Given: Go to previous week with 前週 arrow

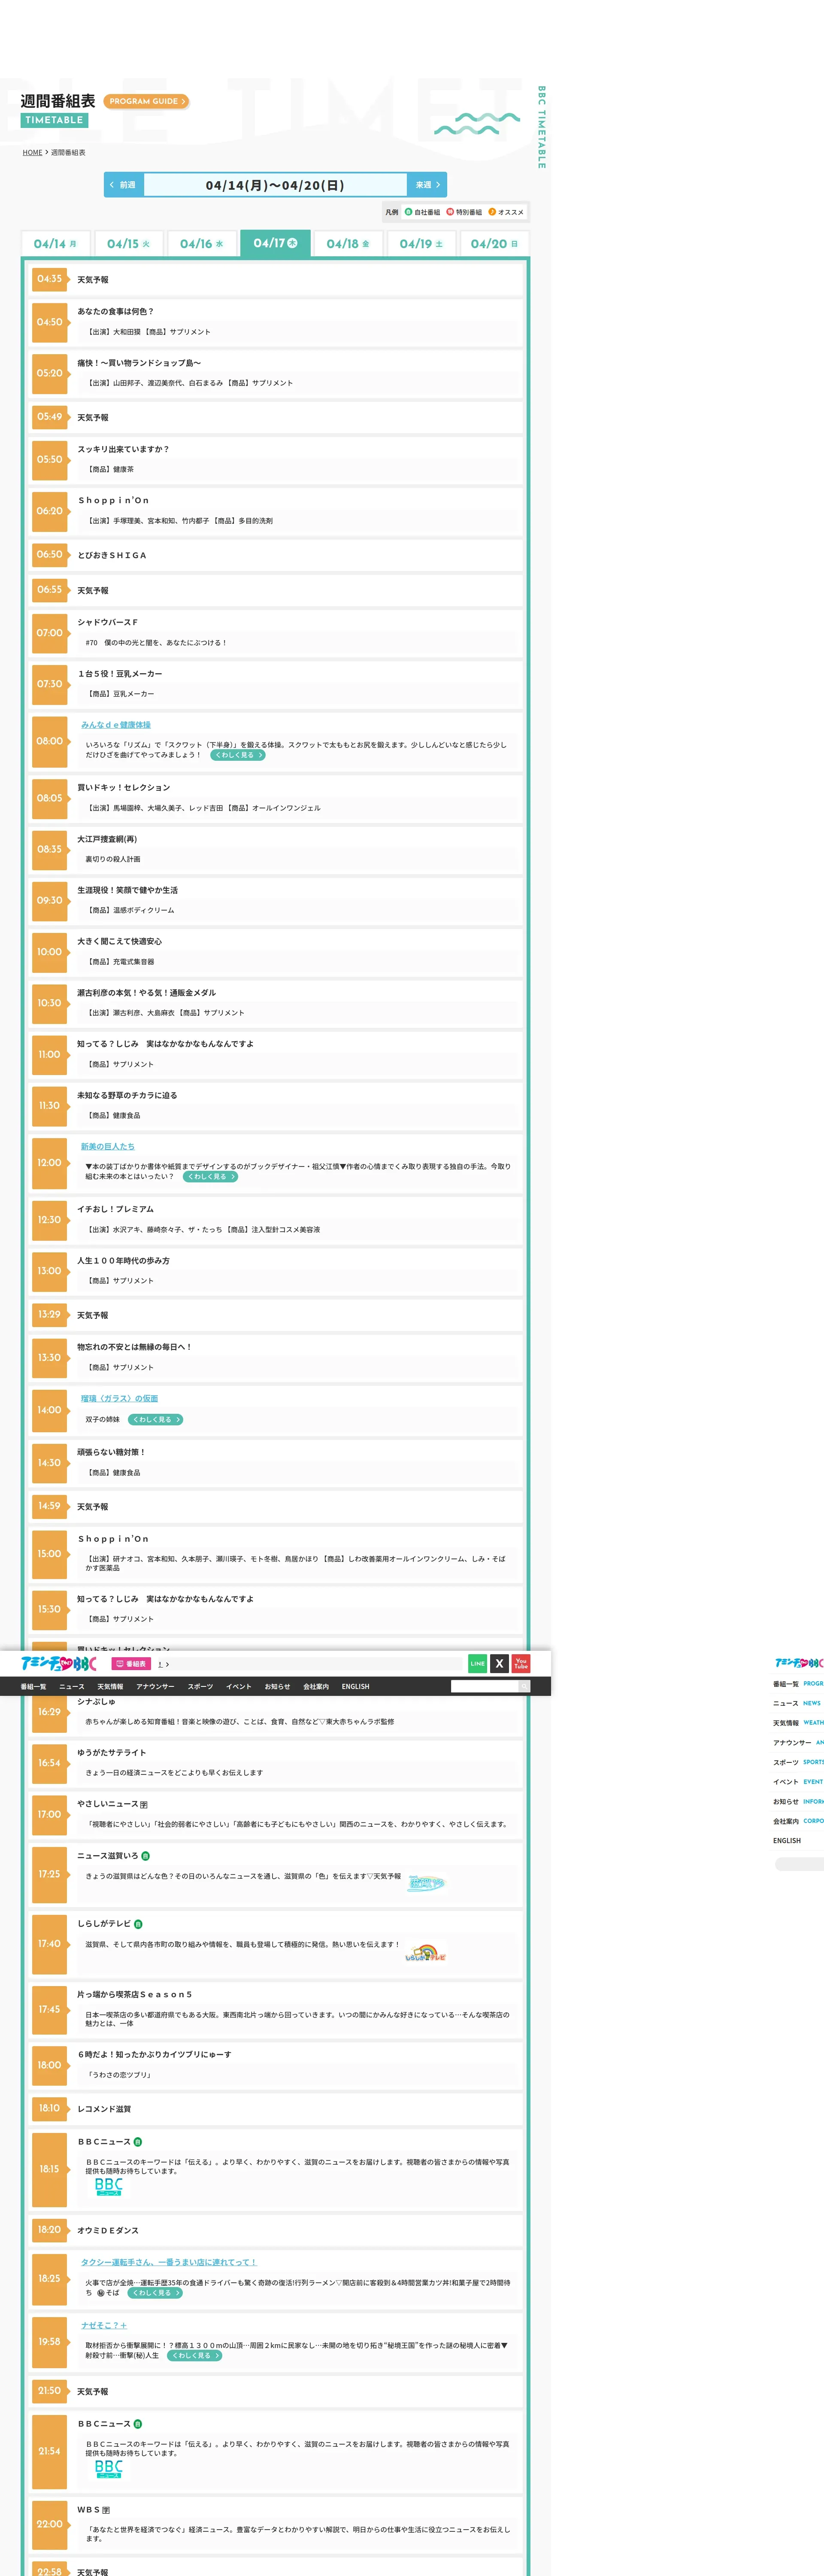Looking at the screenshot, I should [x=124, y=185].
